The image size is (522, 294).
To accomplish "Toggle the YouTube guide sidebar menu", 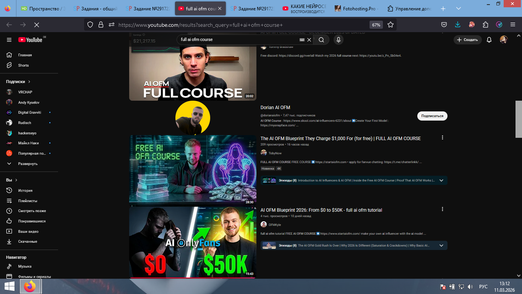I will [9, 40].
